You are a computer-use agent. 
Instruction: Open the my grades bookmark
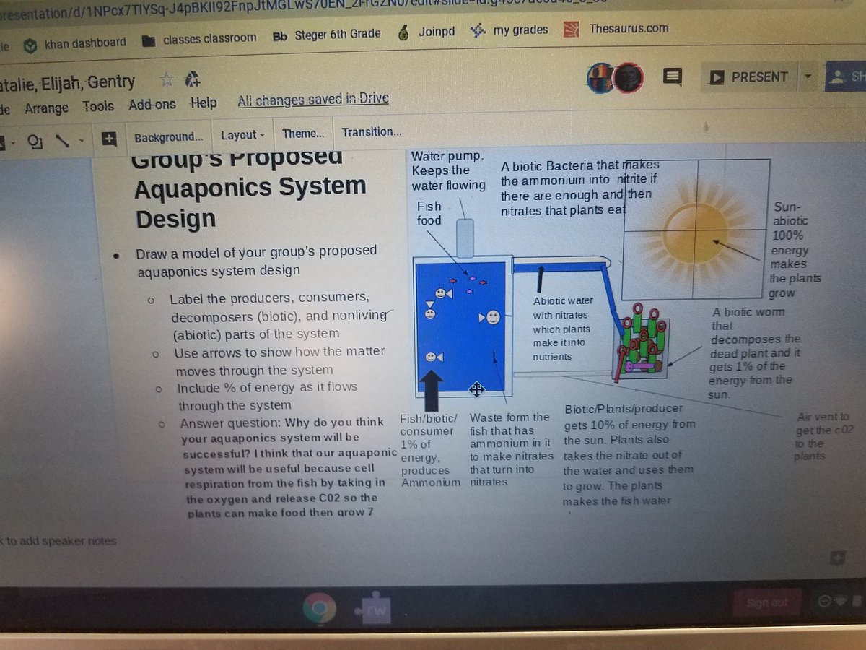(x=509, y=30)
